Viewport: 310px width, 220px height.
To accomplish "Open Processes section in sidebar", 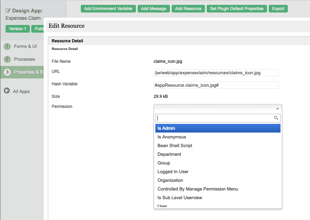I will pyautogui.click(x=24, y=59).
